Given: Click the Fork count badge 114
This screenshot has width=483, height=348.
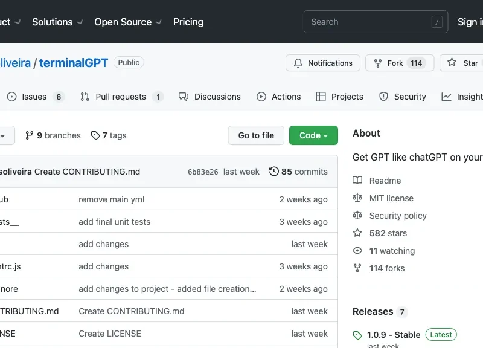Looking at the screenshot, I should tap(416, 63).
